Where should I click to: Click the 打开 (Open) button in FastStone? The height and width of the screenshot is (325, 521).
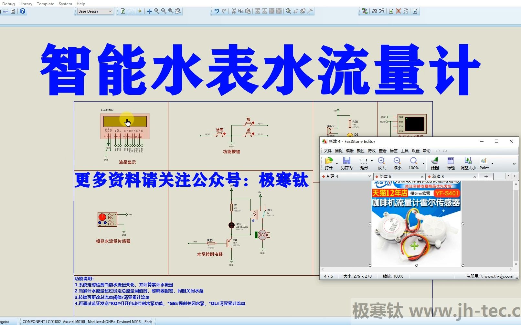tap(329, 163)
